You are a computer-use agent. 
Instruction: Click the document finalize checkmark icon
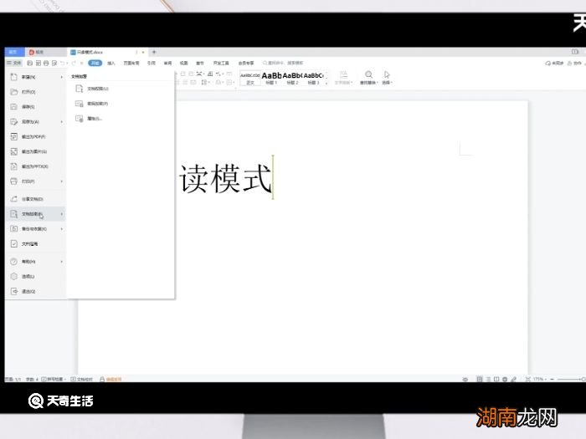[14, 244]
